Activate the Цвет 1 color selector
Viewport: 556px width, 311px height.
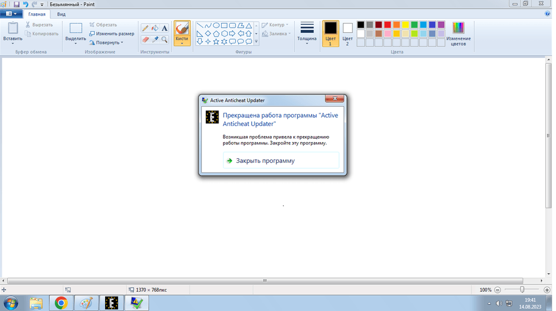(x=331, y=33)
